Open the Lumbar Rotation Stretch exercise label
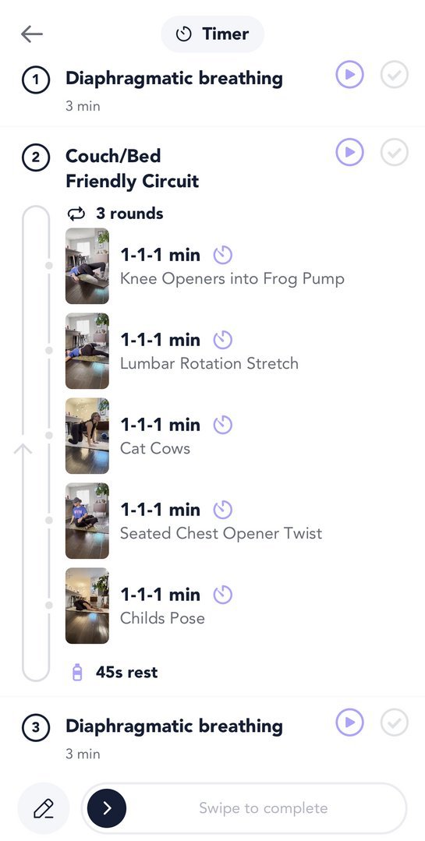The height and width of the screenshot is (841, 425). click(209, 364)
